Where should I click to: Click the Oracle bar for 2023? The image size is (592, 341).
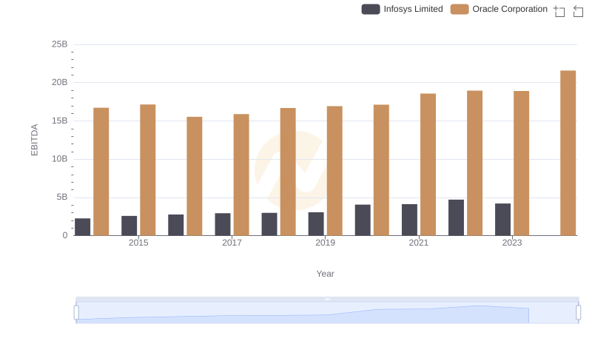tap(522, 163)
